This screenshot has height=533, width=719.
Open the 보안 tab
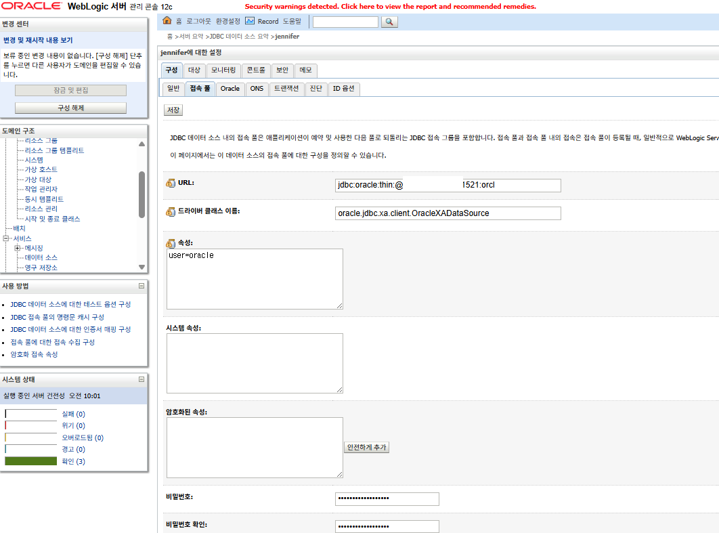(x=282, y=70)
